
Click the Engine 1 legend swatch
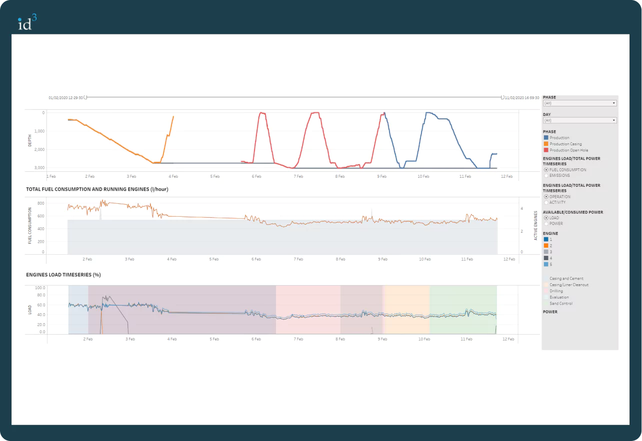coord(545,239)
